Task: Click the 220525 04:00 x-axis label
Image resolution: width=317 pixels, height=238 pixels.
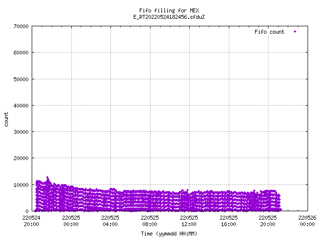Action: [x=110, y=221]
